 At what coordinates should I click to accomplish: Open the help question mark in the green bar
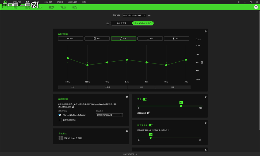256,7
